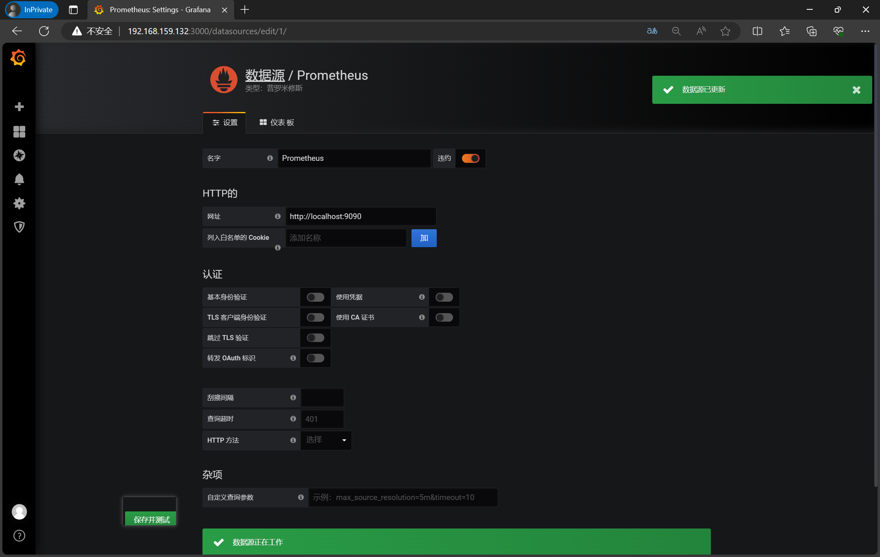This screenshot has width=880, height=557.
Task: Turn on Forward OAuth identity toggle
Action: click(x=315, y=358)
